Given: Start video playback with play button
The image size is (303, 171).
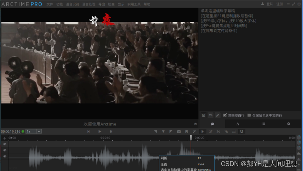Looking at the screenshot, I should point(100,131).
